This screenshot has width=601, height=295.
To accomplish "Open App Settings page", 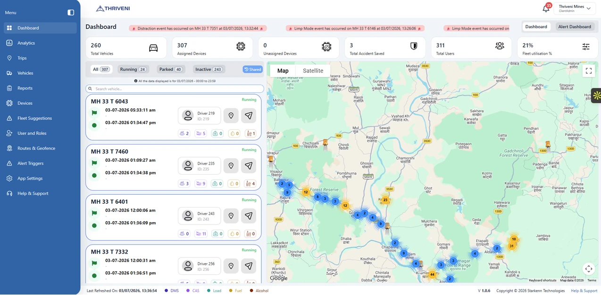I will (x=40, y=178).
